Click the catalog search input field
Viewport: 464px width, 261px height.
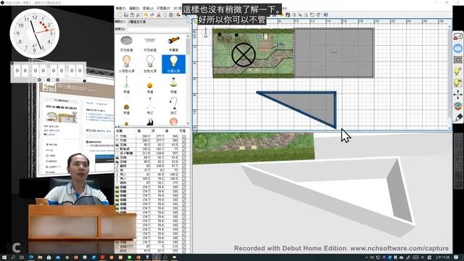tap(159, 29)
